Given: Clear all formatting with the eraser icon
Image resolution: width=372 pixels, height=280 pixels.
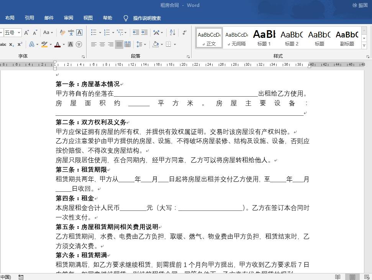Looking at the screenshot, I should pyautogui.click(x=62, y=32).
